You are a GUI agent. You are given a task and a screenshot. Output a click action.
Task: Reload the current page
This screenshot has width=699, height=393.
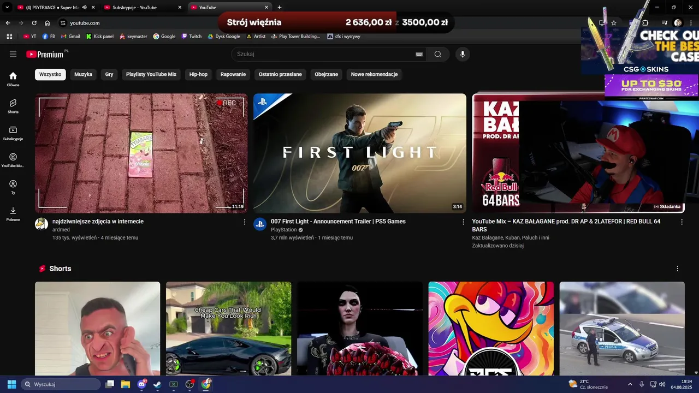coord(34,23)
